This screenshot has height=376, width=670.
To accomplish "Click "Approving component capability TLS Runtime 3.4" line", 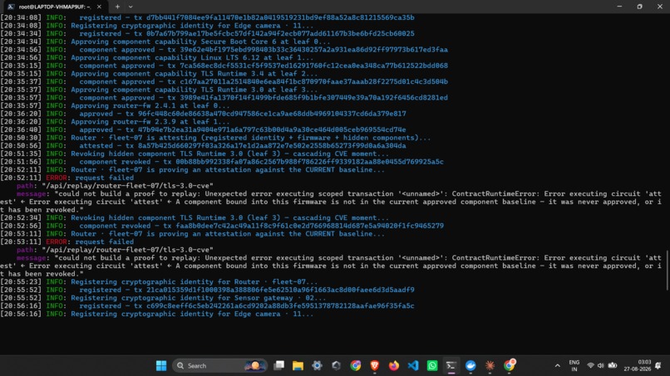I will (x=194, y=74).
